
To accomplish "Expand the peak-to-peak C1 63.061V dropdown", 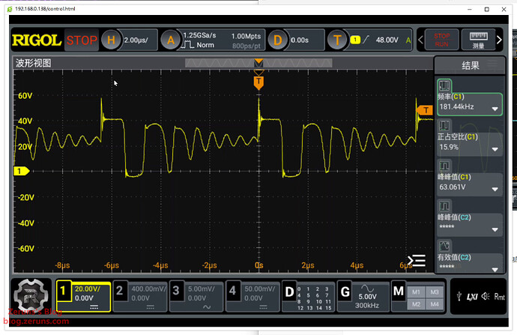I will pos(495,189).
